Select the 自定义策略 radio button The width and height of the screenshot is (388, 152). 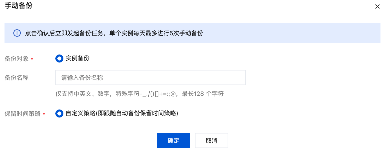tap(59, 113)
